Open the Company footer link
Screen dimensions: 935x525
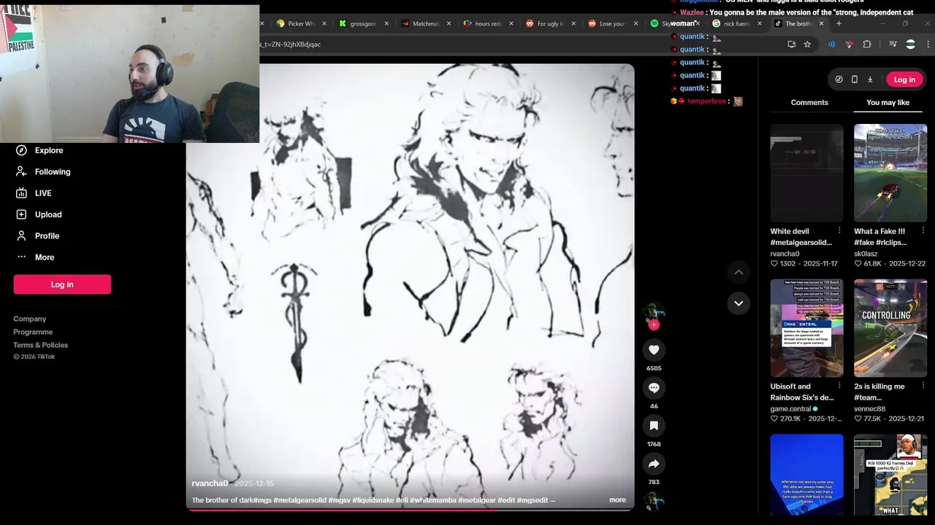tap(29, 319)
